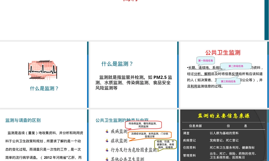
Task: Click the 第一阶段任务 callout bubble
Action: click(206, 61)
